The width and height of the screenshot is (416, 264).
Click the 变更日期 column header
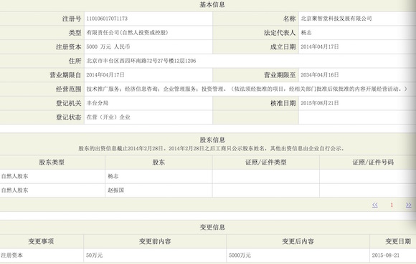tap(398, 241)
